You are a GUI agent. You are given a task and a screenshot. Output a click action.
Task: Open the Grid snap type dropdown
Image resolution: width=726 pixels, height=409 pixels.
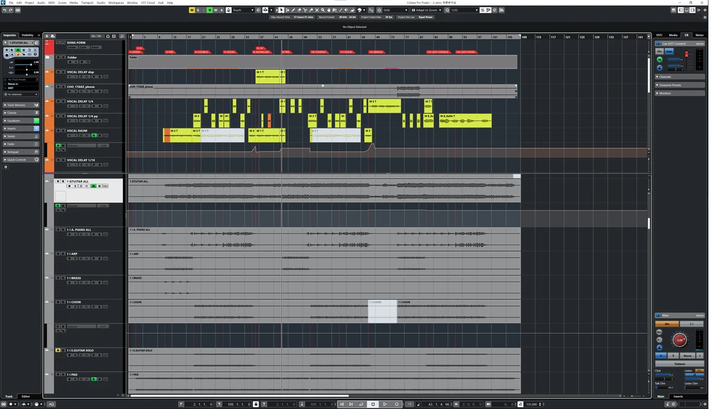point(396,10)
